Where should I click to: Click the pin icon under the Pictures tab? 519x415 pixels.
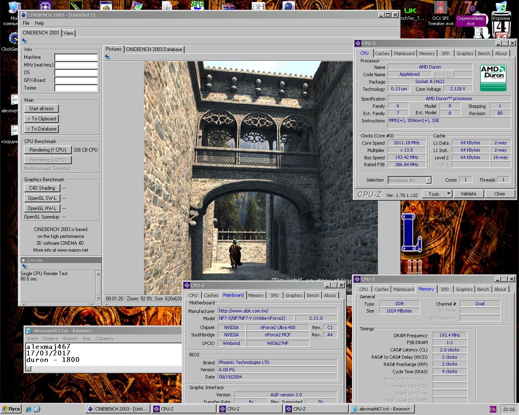pos(107,57)
